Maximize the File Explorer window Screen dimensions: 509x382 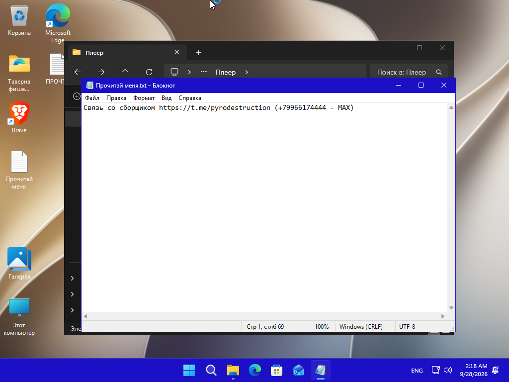point(420,48)
